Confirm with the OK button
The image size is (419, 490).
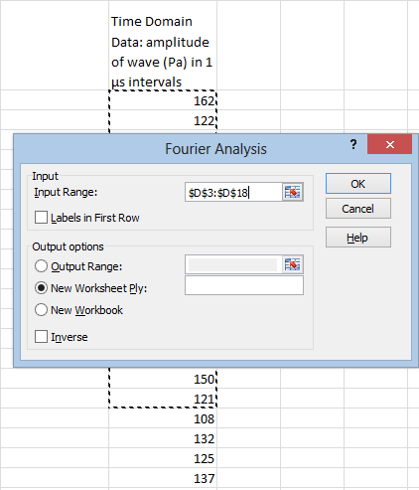click(358, 184)
